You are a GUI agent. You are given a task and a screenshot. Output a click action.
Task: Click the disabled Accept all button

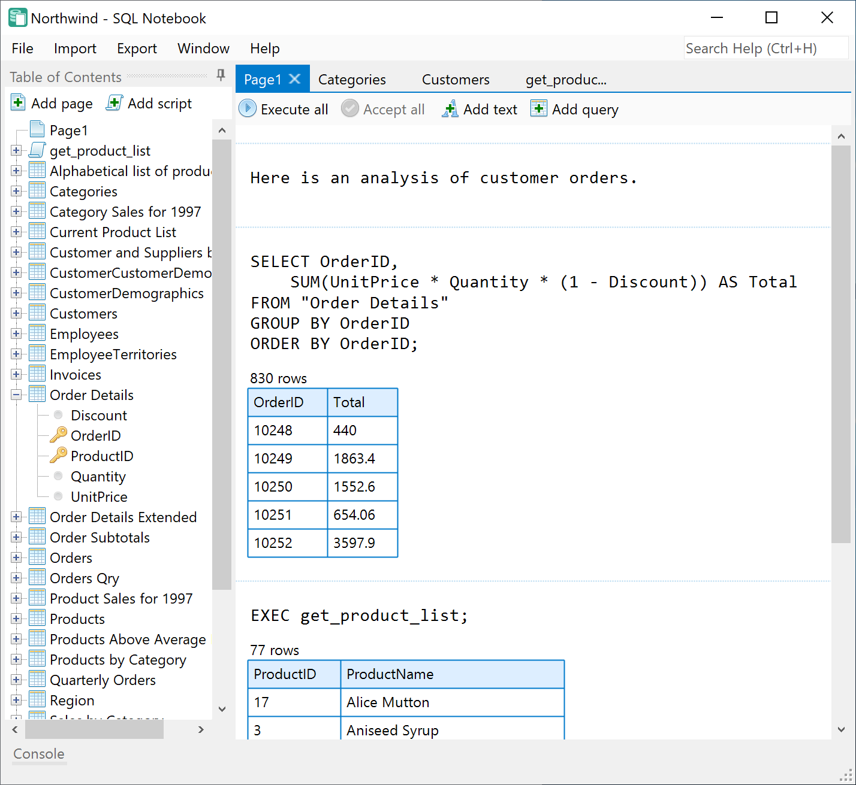(383, 109)
